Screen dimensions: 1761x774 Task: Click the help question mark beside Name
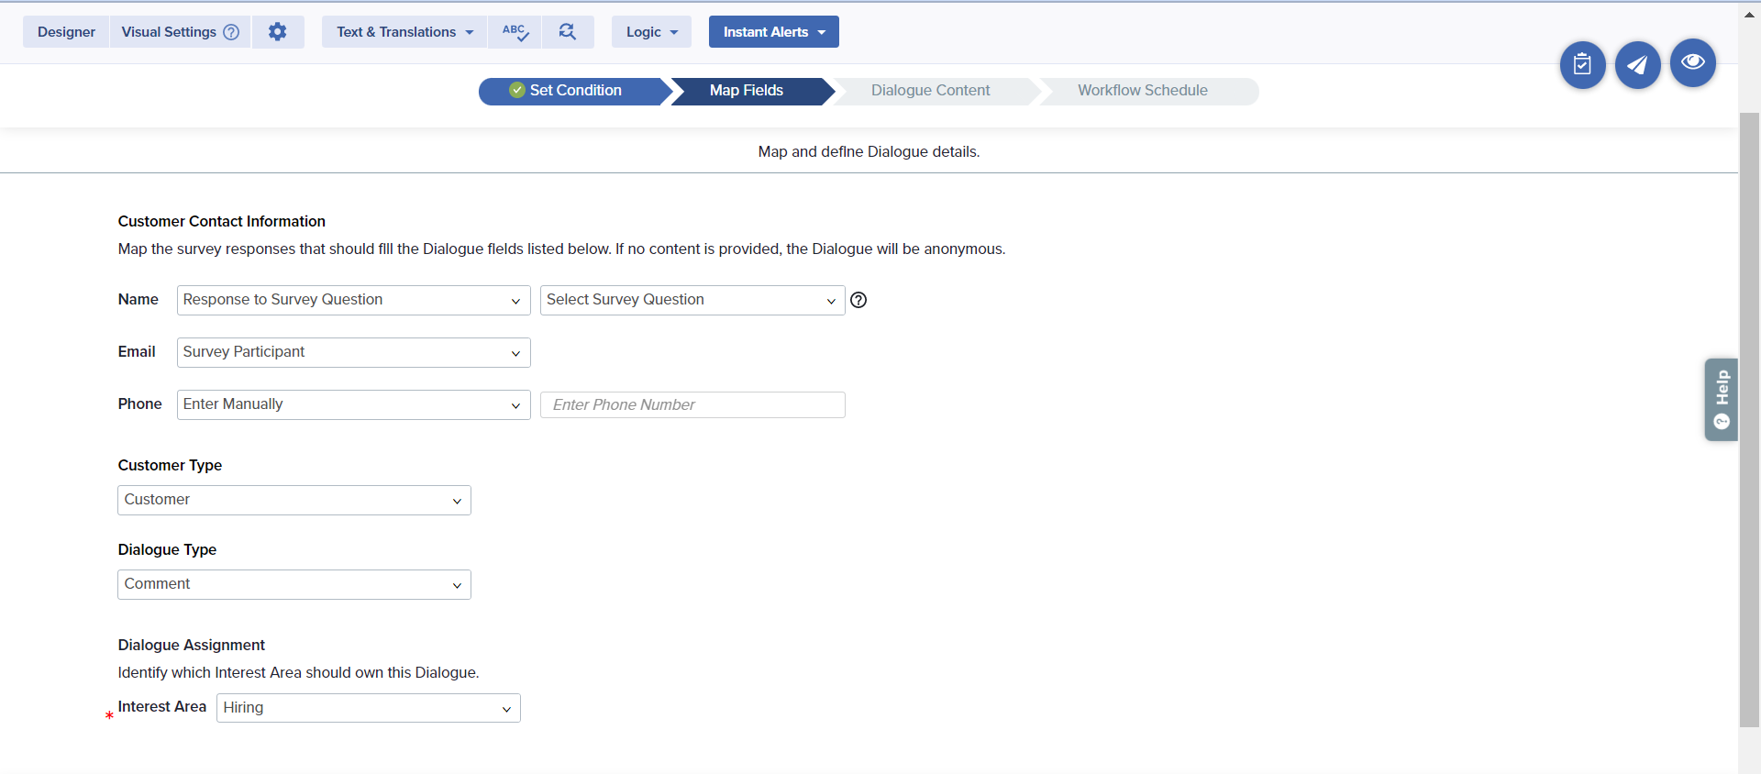pyautogui.click(x=858, y=300)
